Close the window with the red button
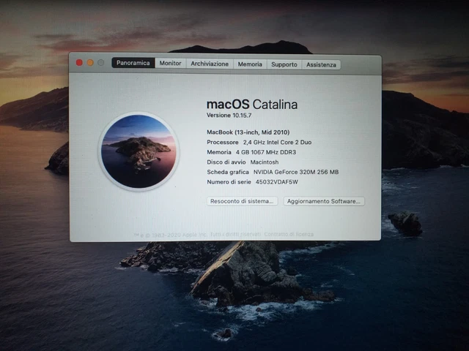This screenshot has width=469, height=351. pyautogui.click(x=79, y=62)
